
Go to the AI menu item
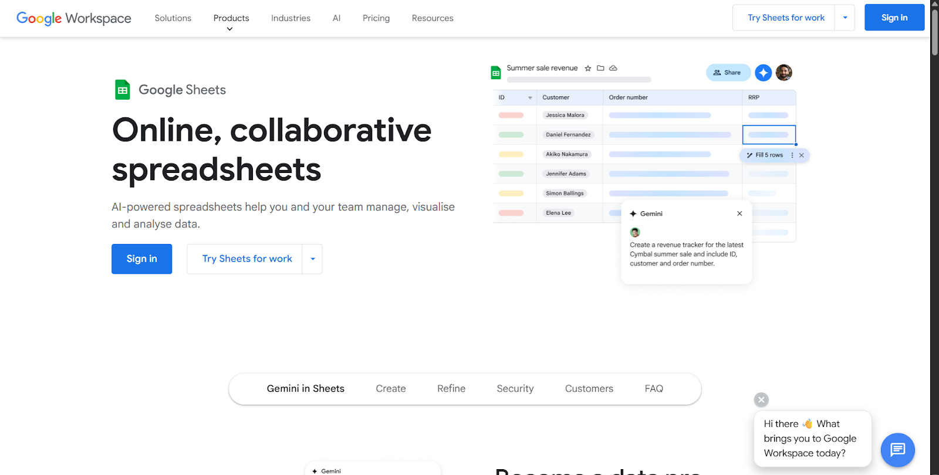[336, 18]
